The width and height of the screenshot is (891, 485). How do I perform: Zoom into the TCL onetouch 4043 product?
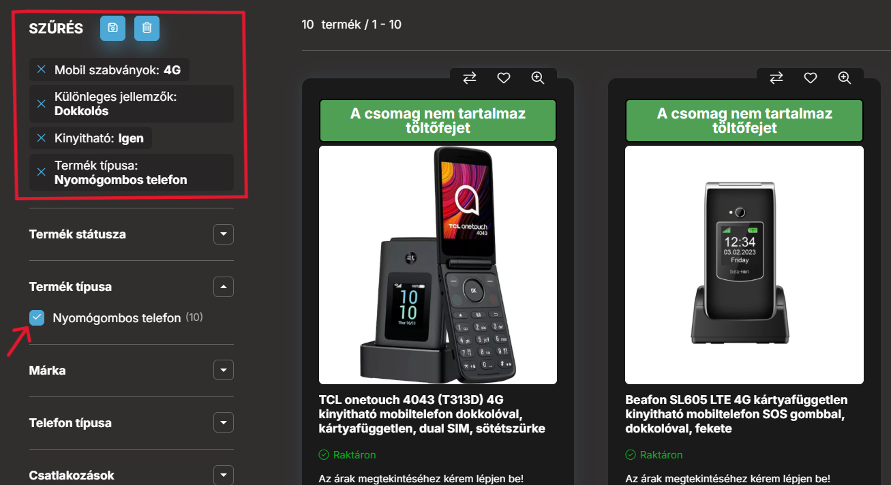click(x=538, y=78)
